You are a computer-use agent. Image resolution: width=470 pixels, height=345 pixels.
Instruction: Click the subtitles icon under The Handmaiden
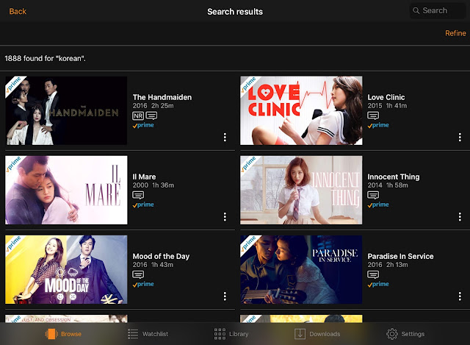[x=151, y=115]
